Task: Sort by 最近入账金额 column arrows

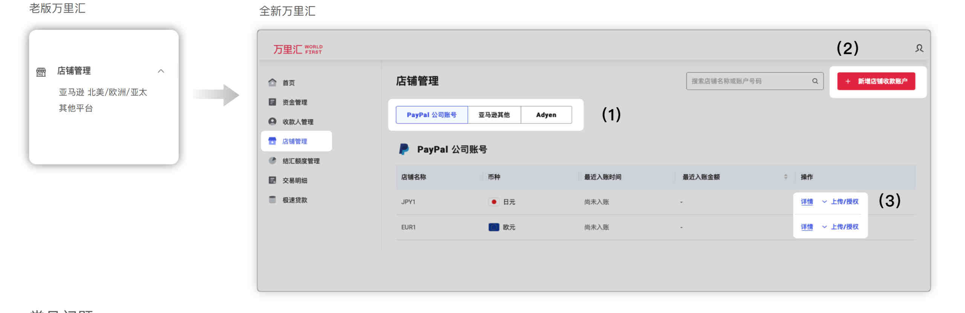Action: click(x=786, y=177)
